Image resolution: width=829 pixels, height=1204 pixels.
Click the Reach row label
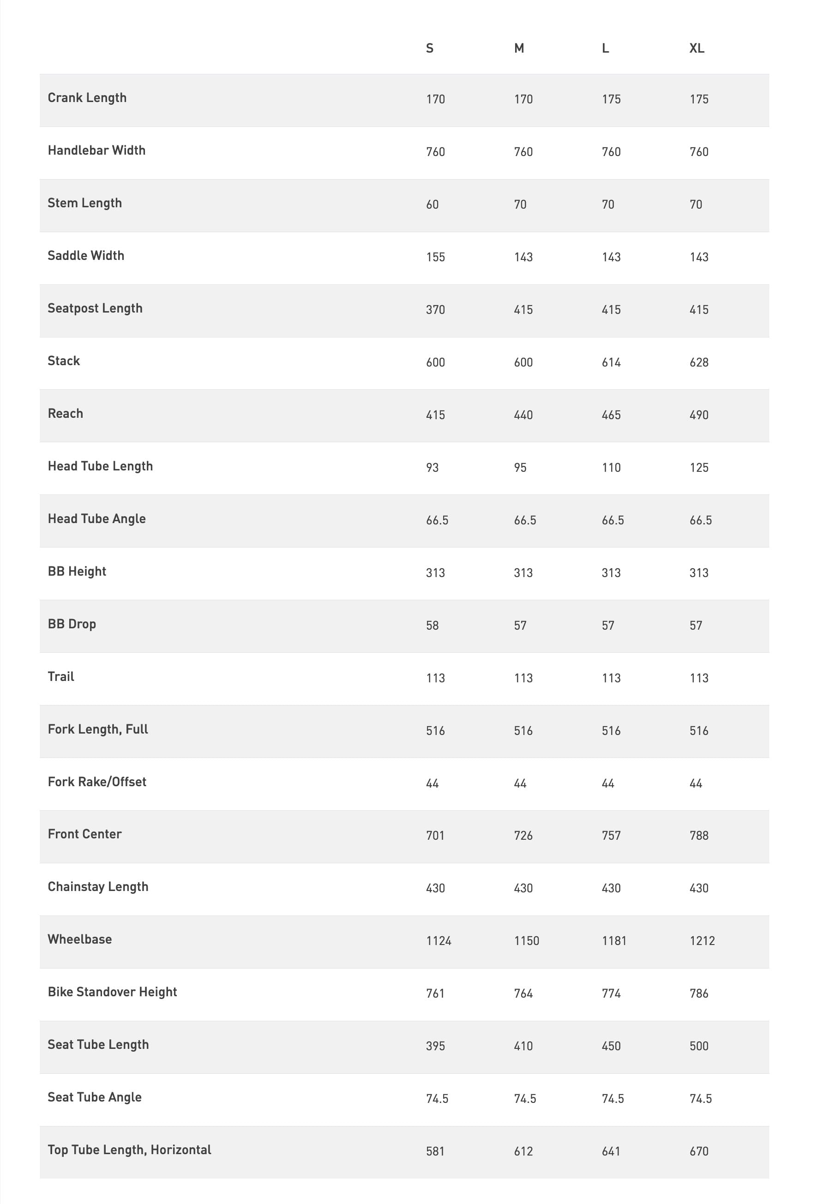pos(66,414)
